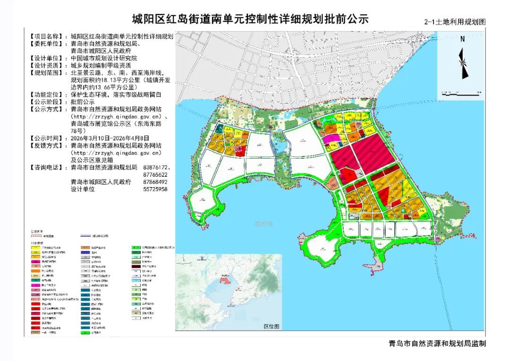This screenshot has width=510, height=361.
Task: Click the royal blue legend swatch
Action: click(x=85, y=252)
